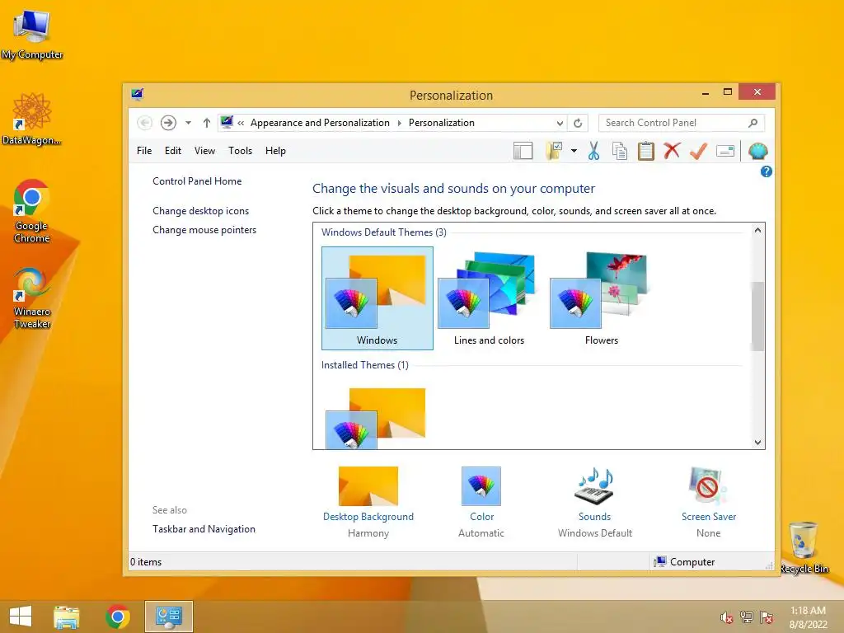The image size is (844, 633).
Task: Open Change desktop icons link
Action: click(201, 211)
